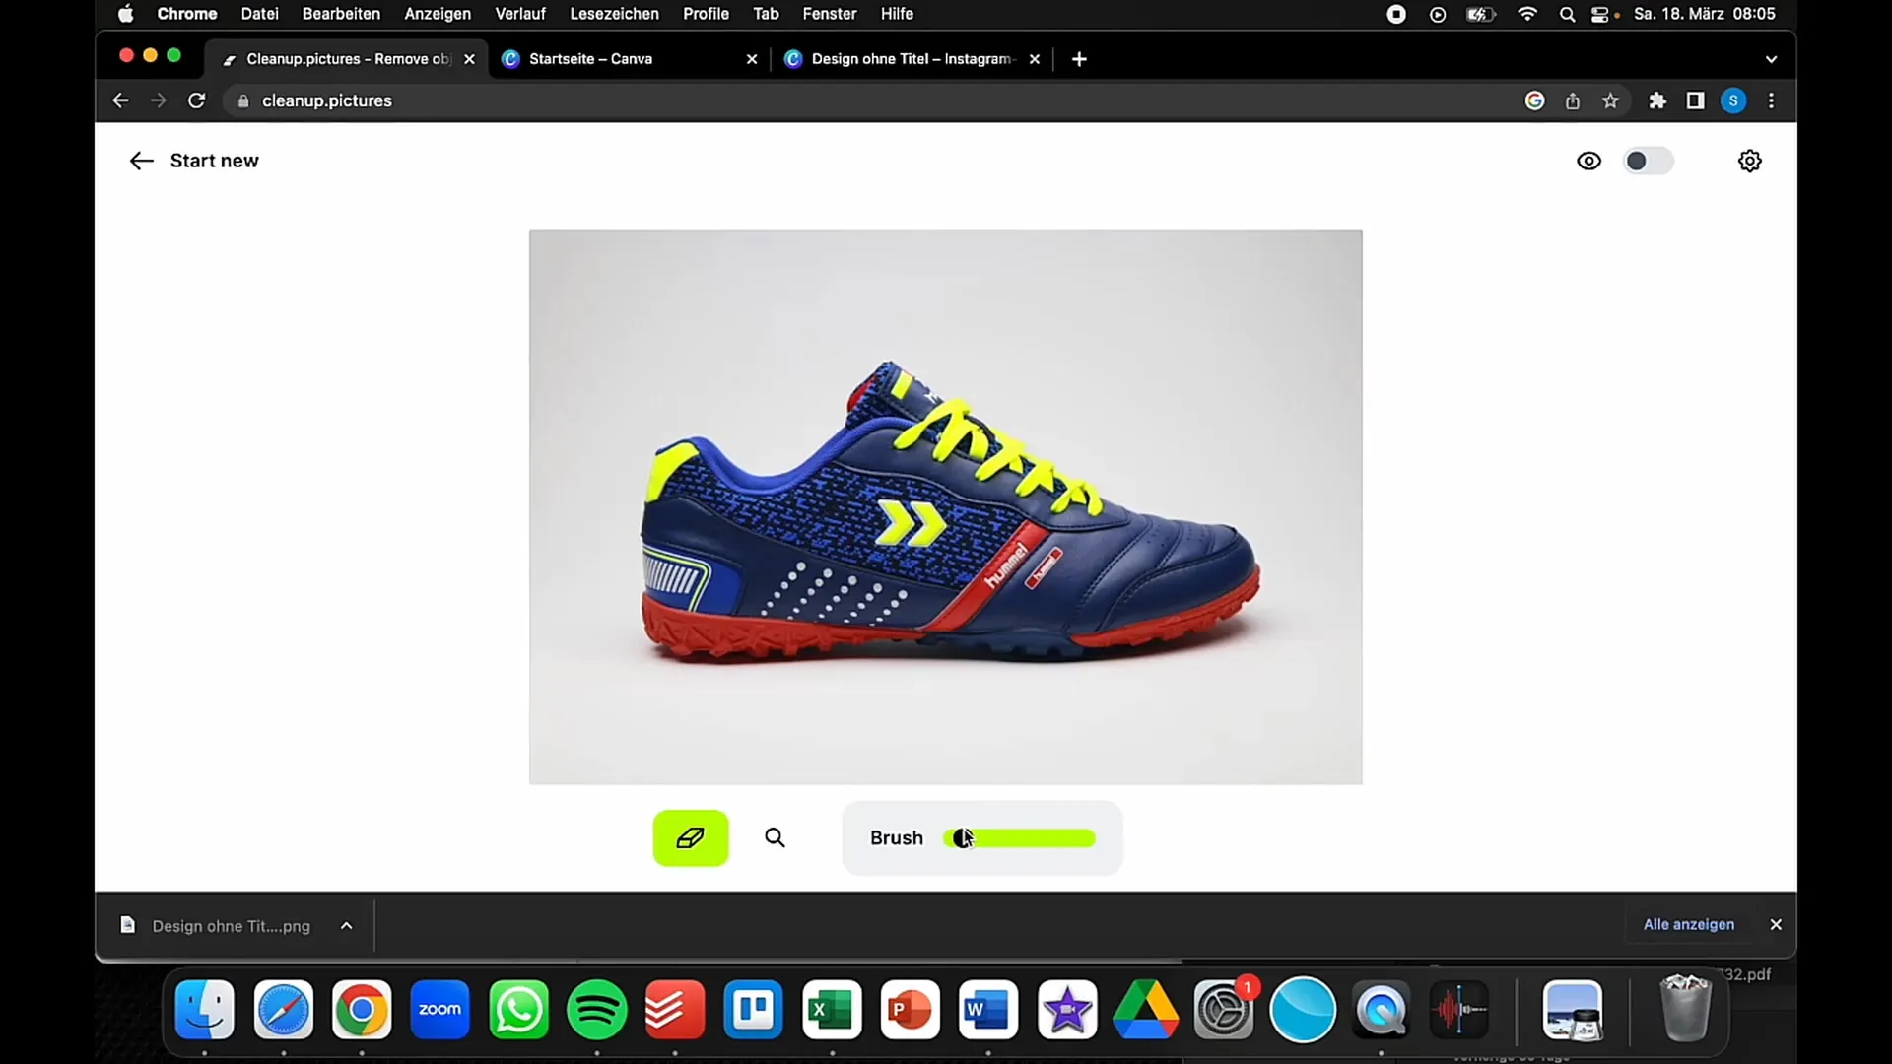Bookmark this page with the star
1892x1064 pixels.
[1610, 100]
